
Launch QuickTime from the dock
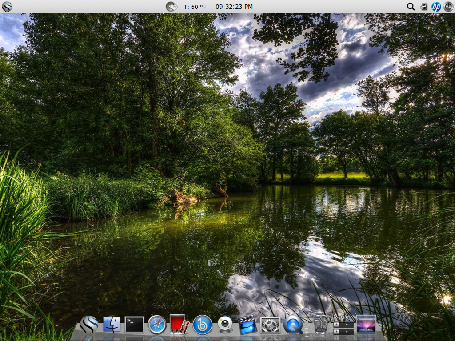tap(293, 325)
